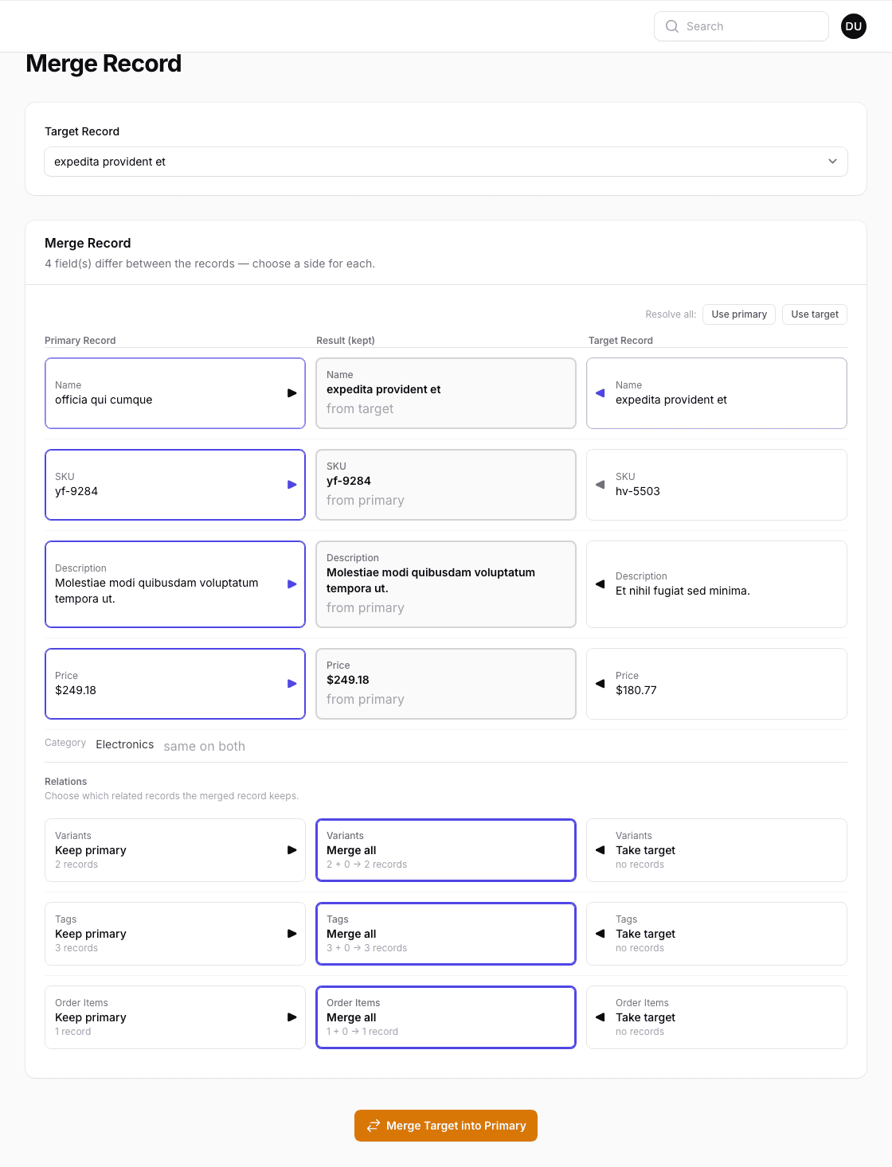Click right arrow on primary Name card
The width and height of the screenshot is (892, 1167).
pos(292,393)
